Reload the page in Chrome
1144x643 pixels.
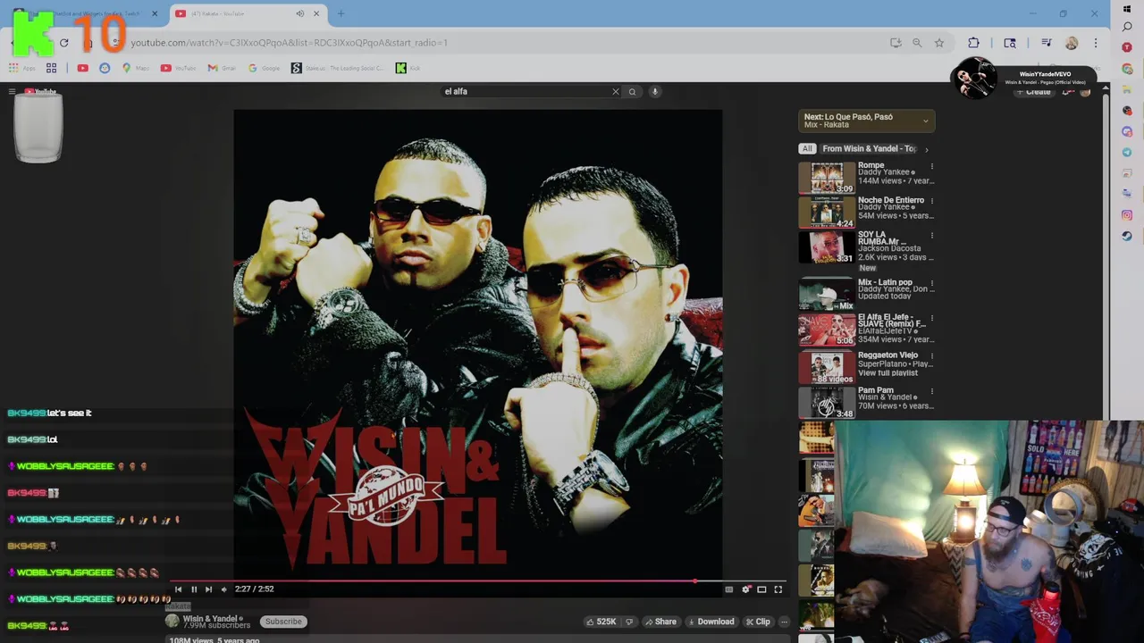(x=64, y=43)
